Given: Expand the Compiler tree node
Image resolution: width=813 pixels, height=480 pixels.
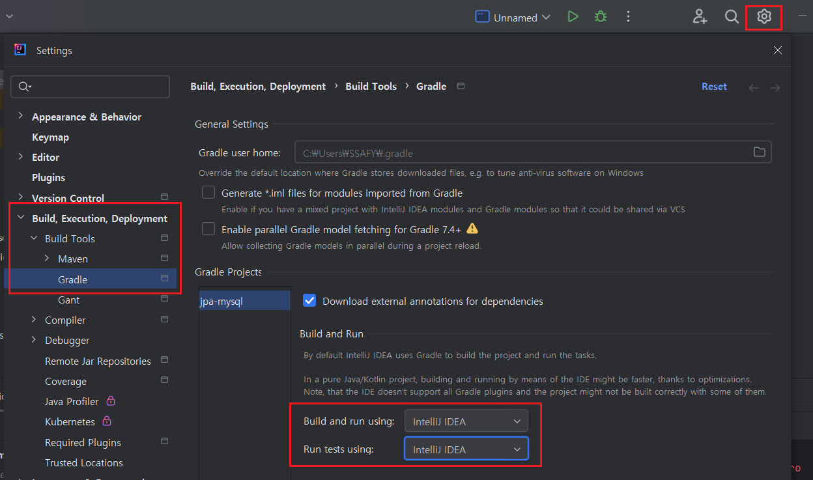Looking at the screenshot, I should pyautogui.click(x=34, y=320).
